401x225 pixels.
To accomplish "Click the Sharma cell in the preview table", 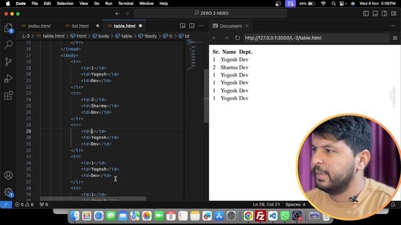I will coord(229,67).
